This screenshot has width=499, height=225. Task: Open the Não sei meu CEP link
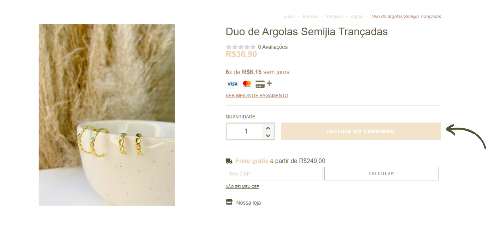242,186
